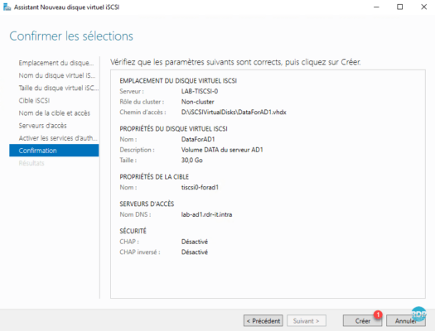This screenshot has width=435, height=331.
Task: Close the iSCSI wizard window
Action: (423, 7)
